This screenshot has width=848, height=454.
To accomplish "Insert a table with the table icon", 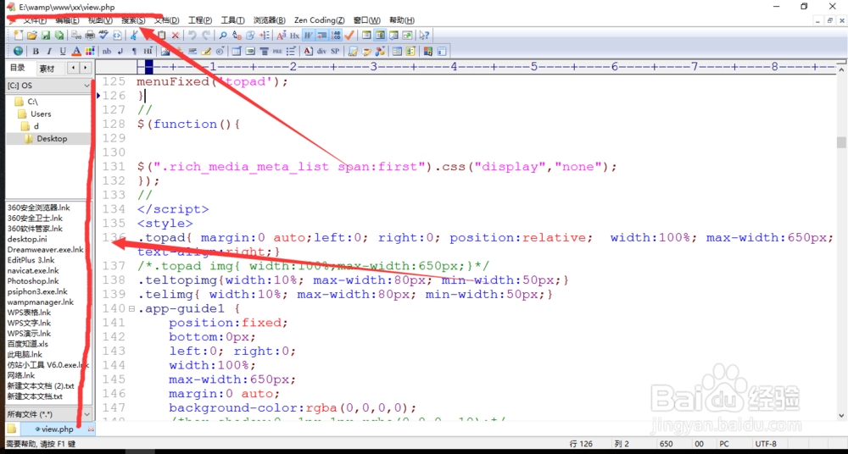I will click(x=237, y=52).
